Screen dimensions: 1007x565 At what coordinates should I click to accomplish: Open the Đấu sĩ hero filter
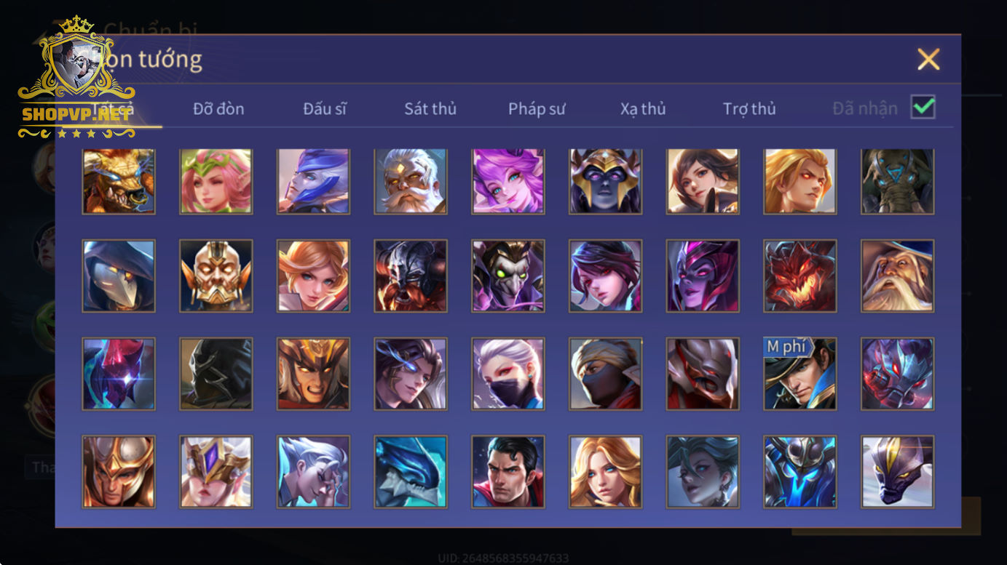pyautogui.click(x=325, y=109)
